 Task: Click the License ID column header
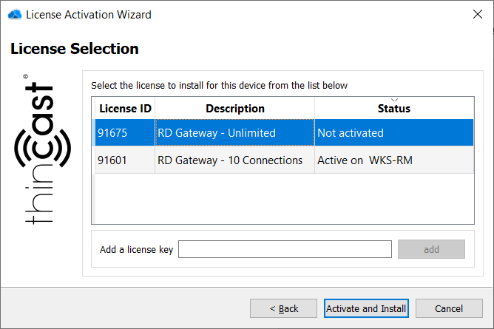click(125, 108)
